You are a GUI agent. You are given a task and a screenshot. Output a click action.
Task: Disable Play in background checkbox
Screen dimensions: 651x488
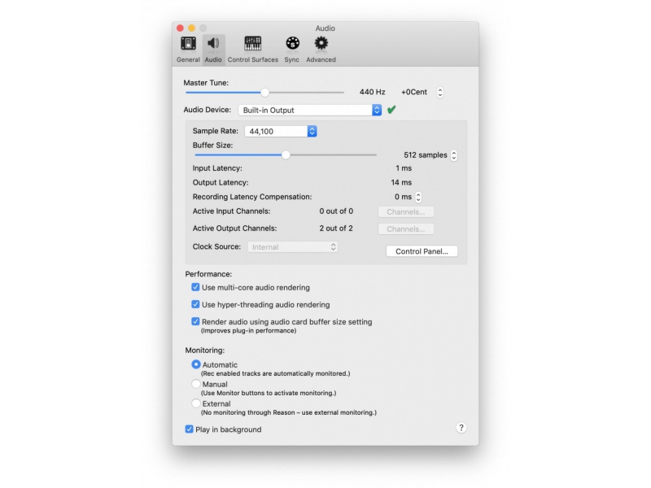tap(189, 429)
